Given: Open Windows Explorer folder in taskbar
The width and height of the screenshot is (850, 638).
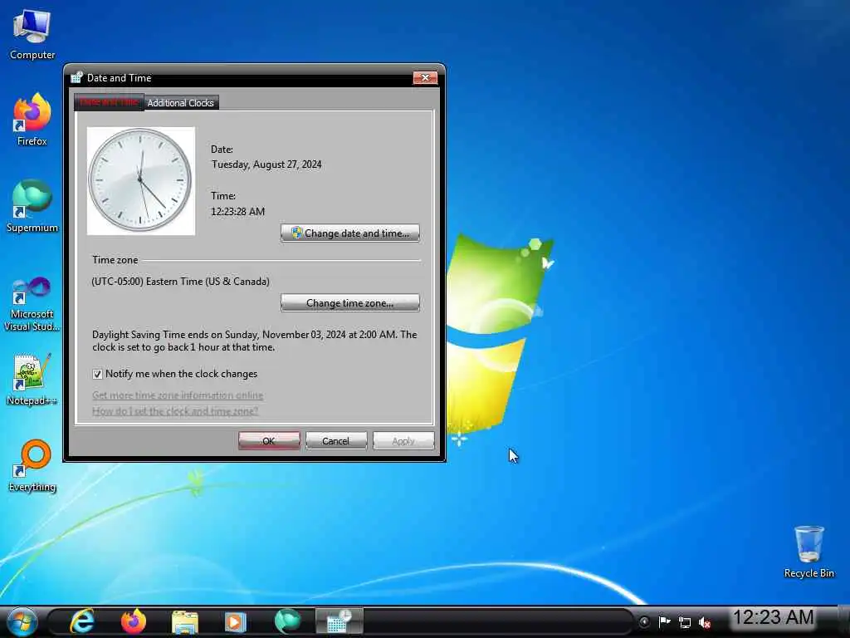Looking at the screenshot, I should (184, 621).
